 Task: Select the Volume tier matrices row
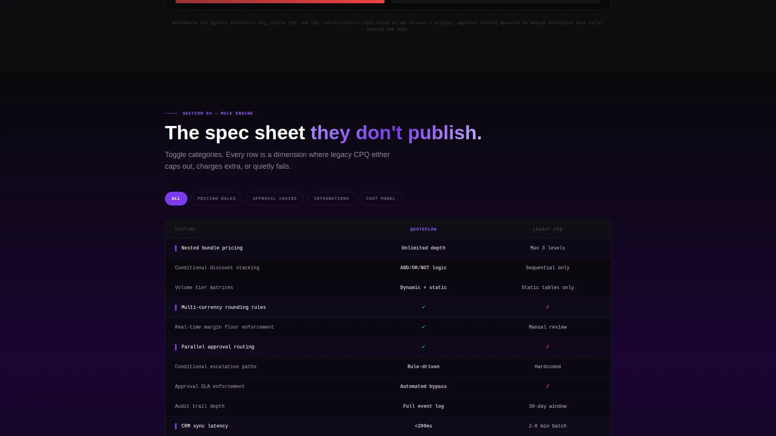click(388, 288)
